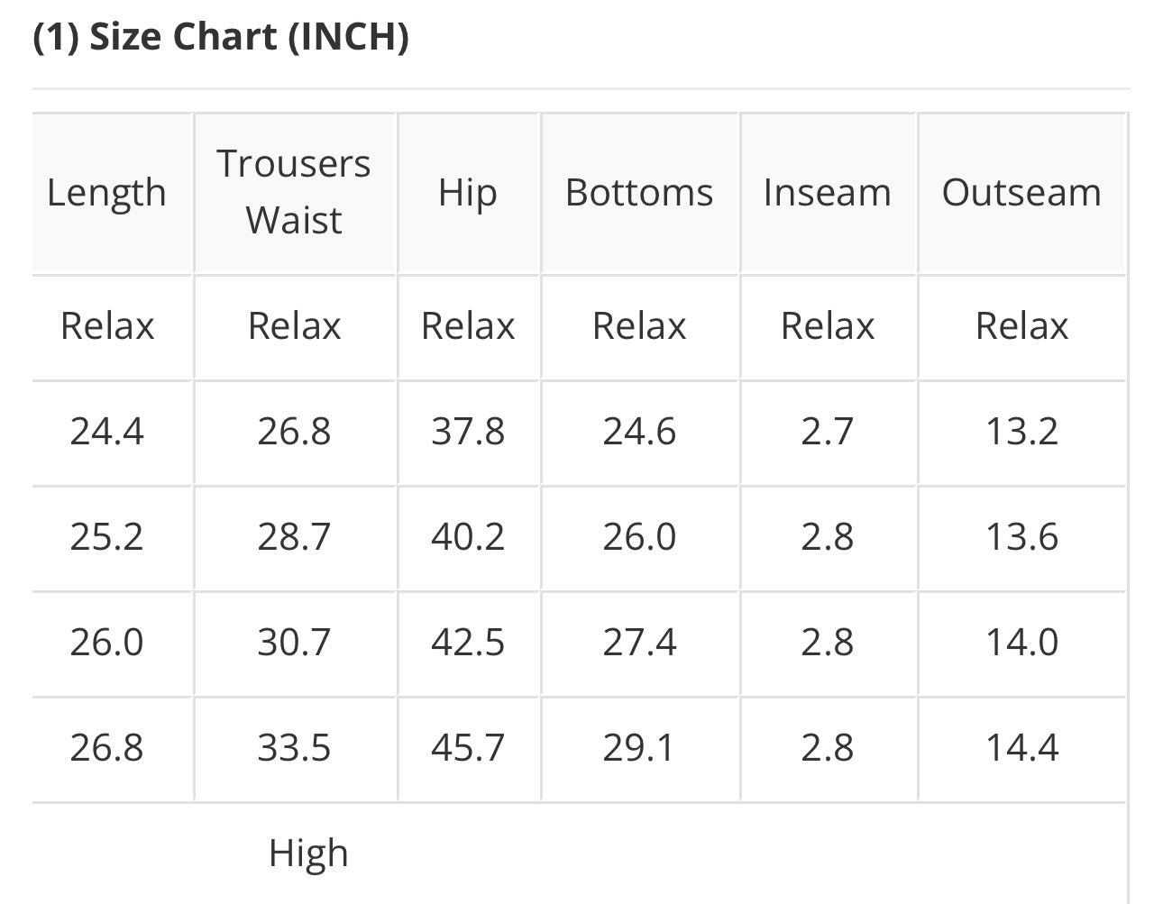Image resolution: width=1163 pixels, height=904 pixels.
Task: Select the Inseam column header
Action: [827, 192]
